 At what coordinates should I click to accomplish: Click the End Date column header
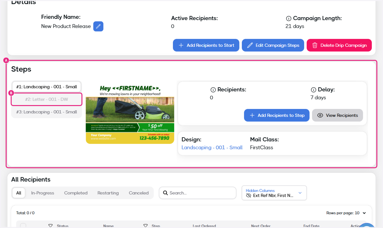pyautogui.click(x=312, y=226)
